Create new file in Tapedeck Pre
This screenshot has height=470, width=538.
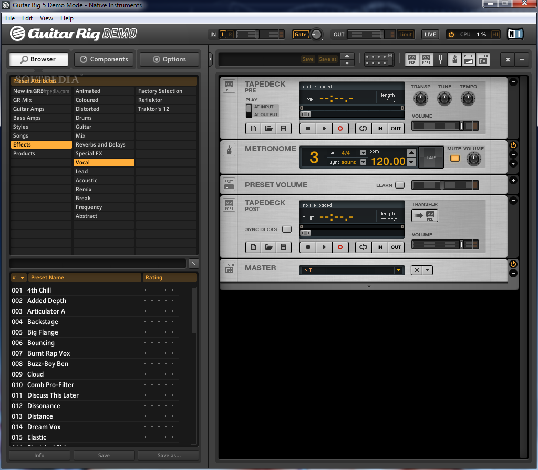[x=253, y=128]
